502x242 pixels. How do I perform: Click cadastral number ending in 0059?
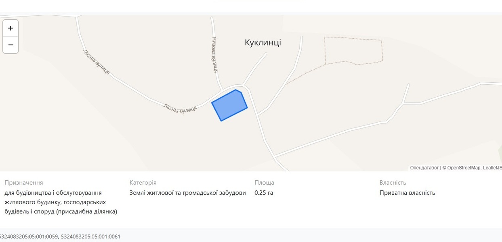click(x=29, y=237)
